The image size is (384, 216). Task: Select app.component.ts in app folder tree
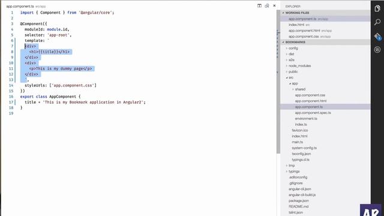(325, 107)
